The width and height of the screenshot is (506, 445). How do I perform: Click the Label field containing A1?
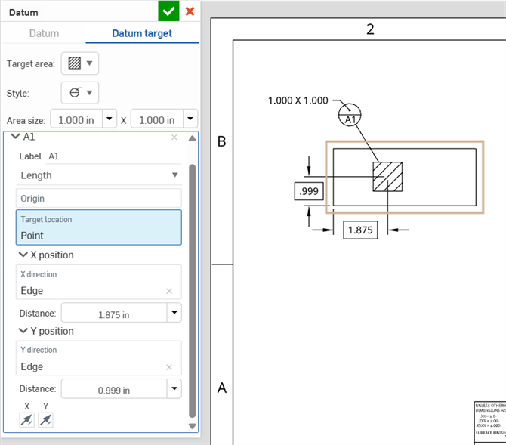[113, 156]
